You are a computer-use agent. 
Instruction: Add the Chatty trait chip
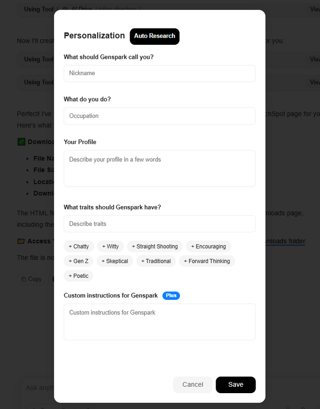click(79, 246)
